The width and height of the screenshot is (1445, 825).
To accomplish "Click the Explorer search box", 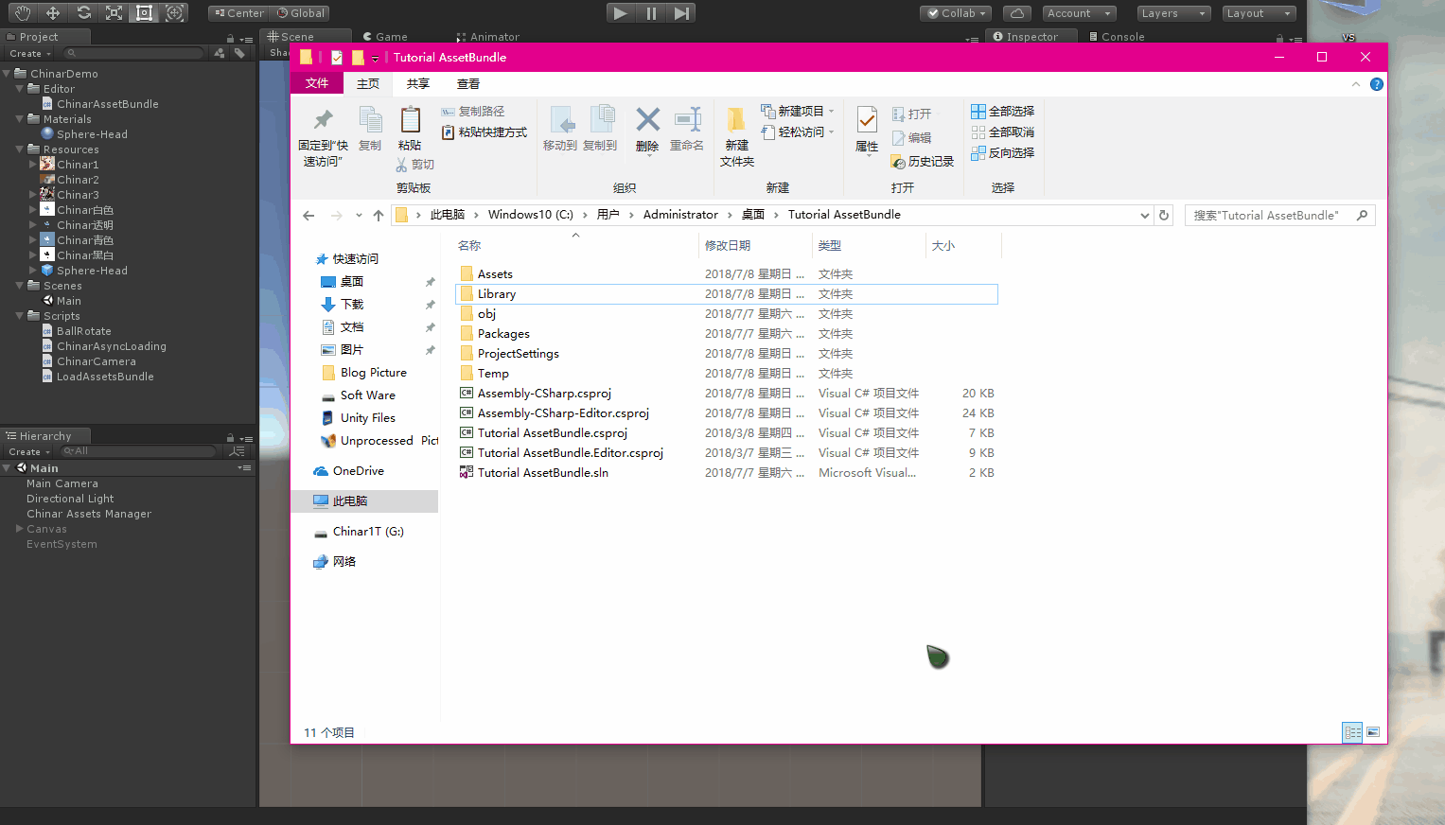I will 1279,215.
